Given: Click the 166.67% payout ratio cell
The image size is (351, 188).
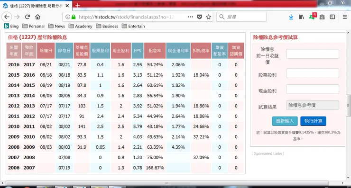Looking at the screenshot, I should pos(155,168).
